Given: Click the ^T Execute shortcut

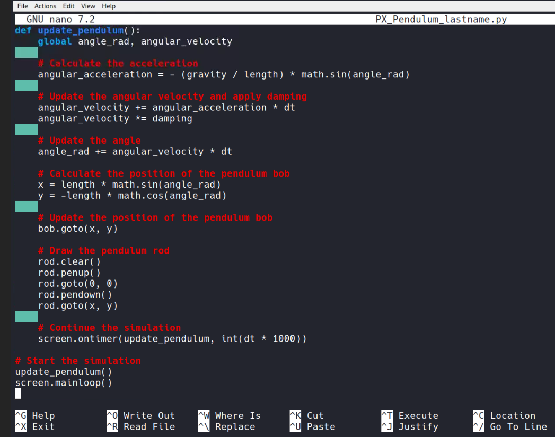Looking at the screenshot, I should (410, 416).
